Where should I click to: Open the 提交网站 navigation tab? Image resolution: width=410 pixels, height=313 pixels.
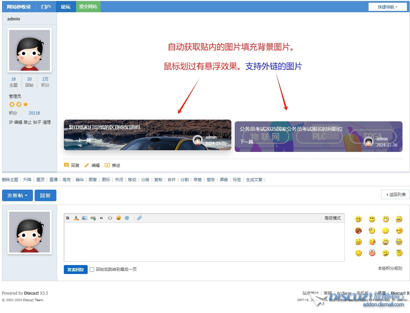pyautogui.click(x=88, y=7)
